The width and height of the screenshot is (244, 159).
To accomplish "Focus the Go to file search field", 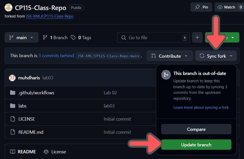I will coord(153,38).
